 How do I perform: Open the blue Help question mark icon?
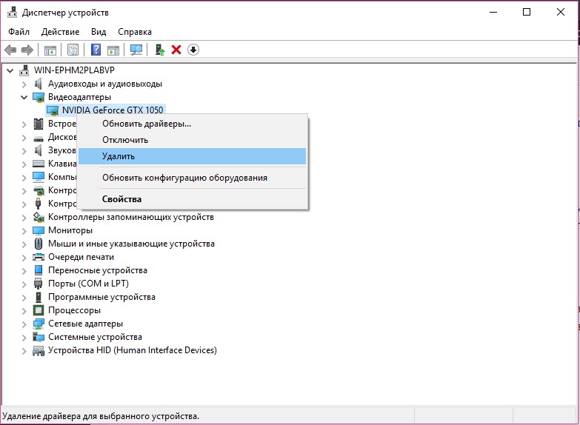coord(96,50)
